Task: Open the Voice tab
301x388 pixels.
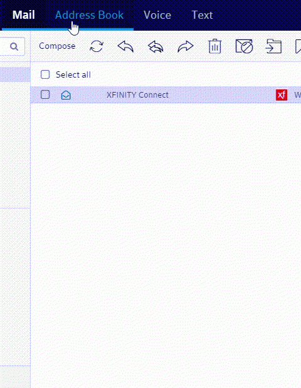Action: (x=157, y=15)
